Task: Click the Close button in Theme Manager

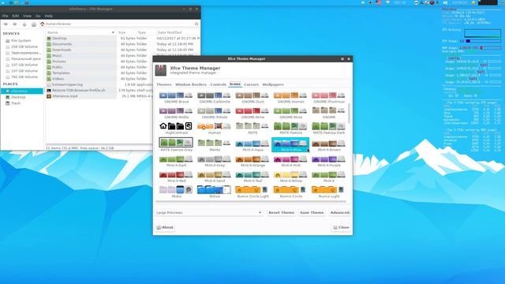Action: (341, 227)
